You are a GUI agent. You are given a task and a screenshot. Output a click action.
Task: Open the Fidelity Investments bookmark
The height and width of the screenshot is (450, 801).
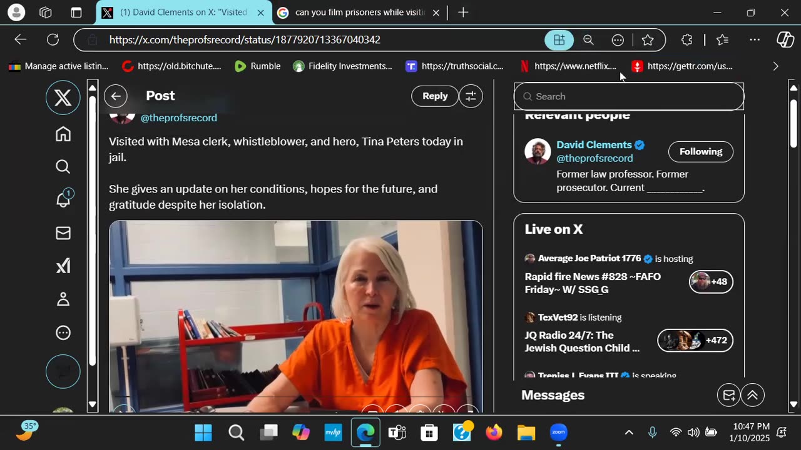[x=342, y=66]
